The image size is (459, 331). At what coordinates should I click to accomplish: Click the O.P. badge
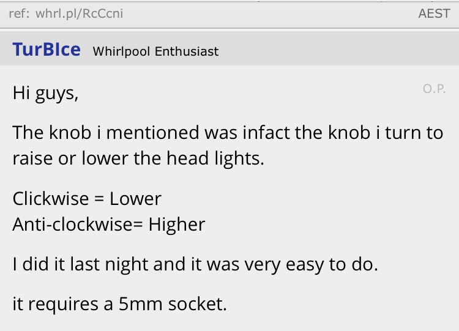[433, 89]
